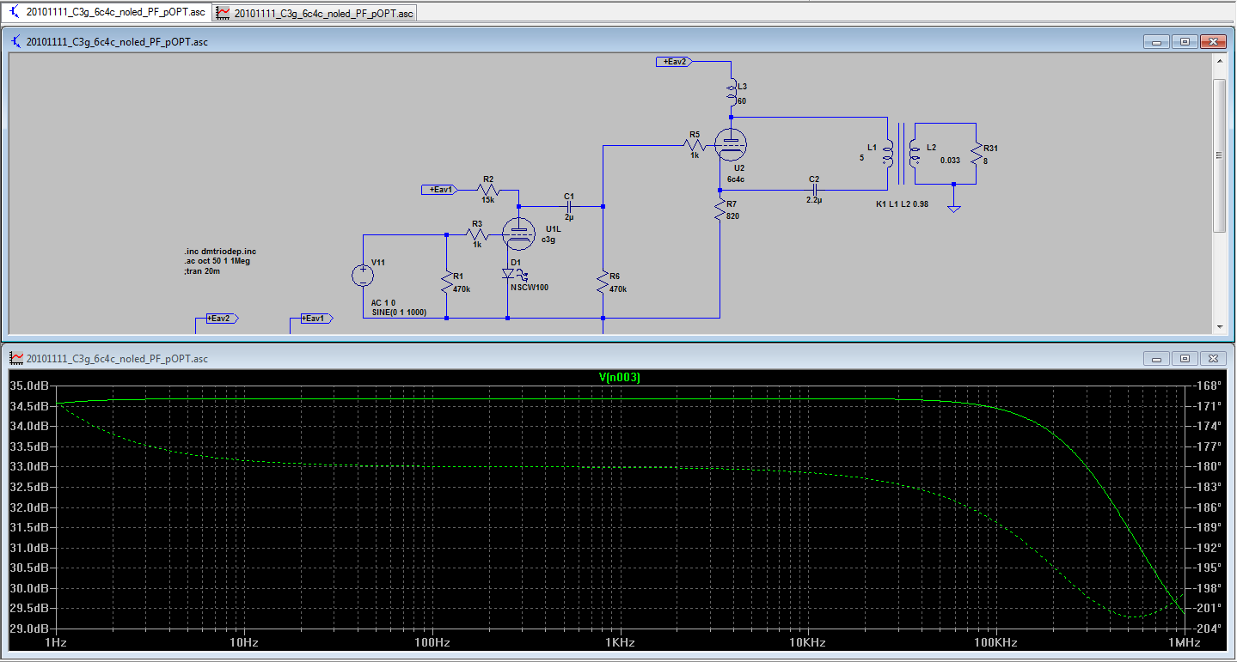Click the 10Hz frequency axis label

click(243, 643)
